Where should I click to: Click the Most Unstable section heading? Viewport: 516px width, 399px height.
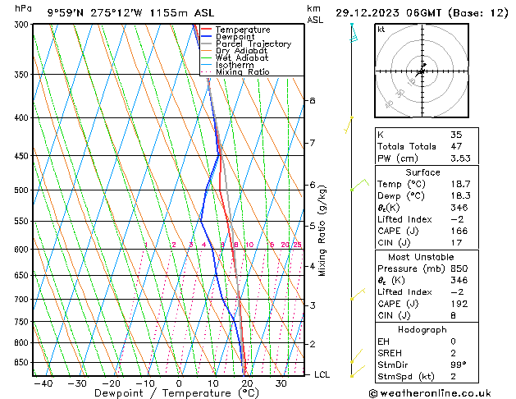click(x=422, y=257)
